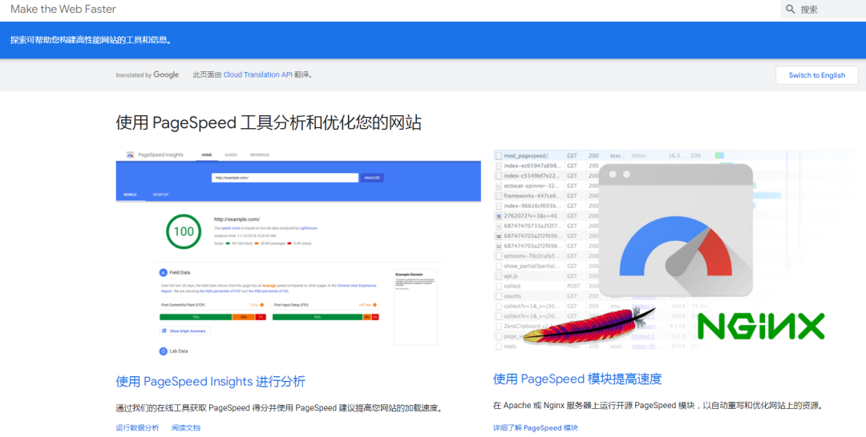The width and height of the screenshot is (866, 437).
Task: Click the 阅读文档 link
Action: tap(186, 427)
